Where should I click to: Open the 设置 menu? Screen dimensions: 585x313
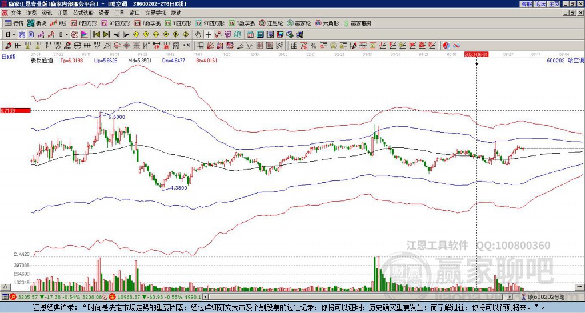[104, 13]
